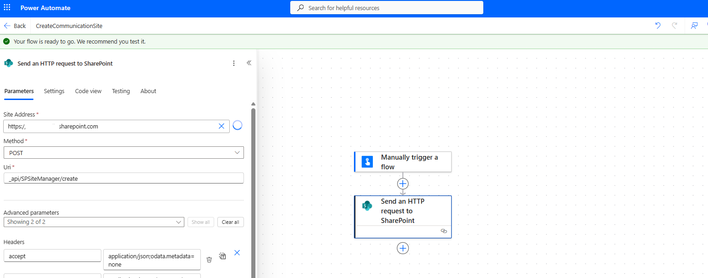Open the Settings tab
The image size is (708, 278).
54,91
